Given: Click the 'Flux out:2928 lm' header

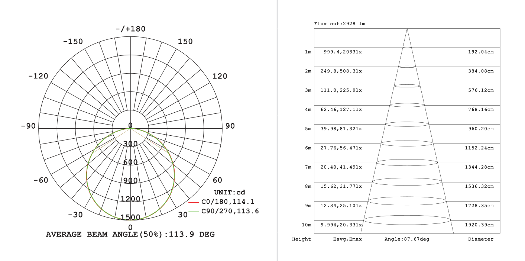Looking at the screenshot, I should 340,24.
